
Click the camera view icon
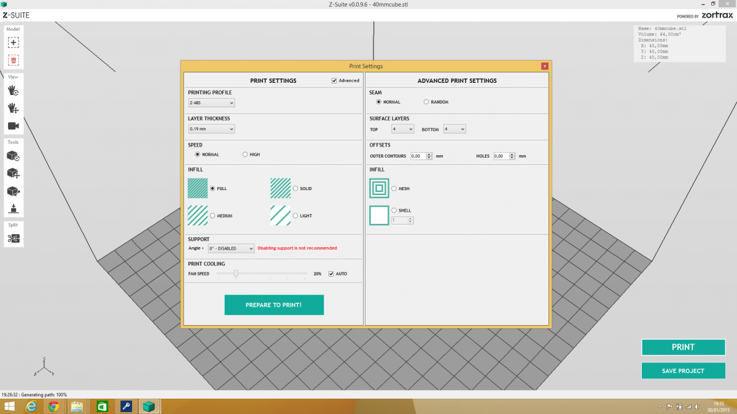click(x=14, y=126)
